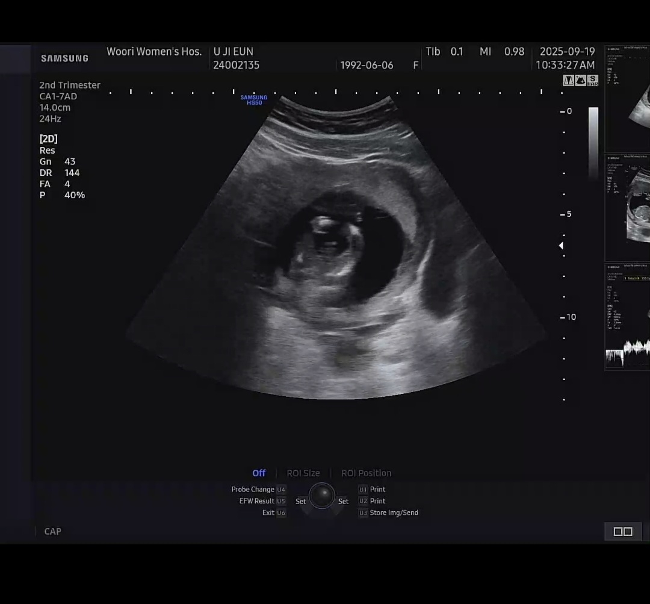
Task: Select the ROI Size option
Action: pos(303,473)
